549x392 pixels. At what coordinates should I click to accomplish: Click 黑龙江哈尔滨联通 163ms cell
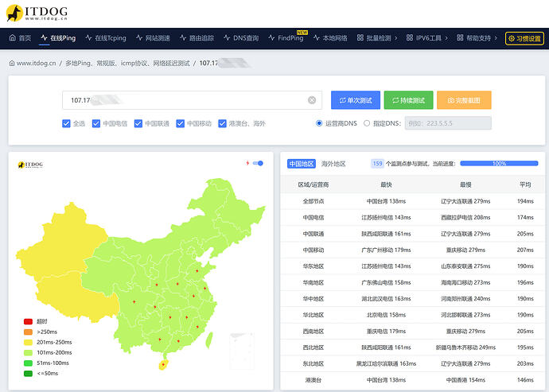(x=386, y=363)
